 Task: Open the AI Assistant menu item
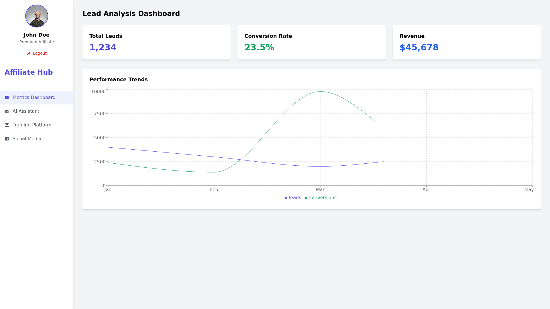click(26, 111)
